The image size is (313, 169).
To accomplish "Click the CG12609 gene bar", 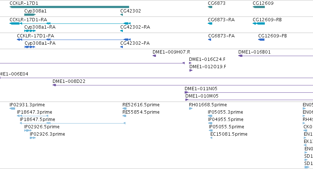I will (259, 7).
